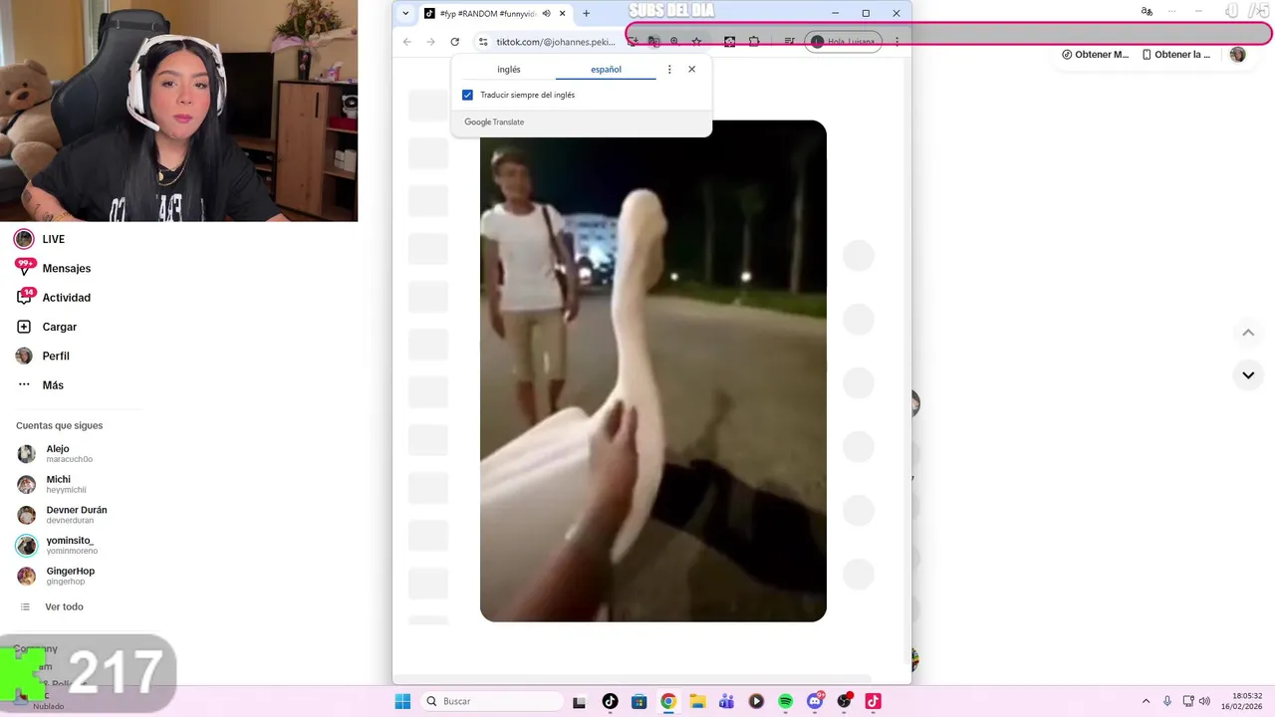
Task: Open File Explorer on taskbar
Action: (x=697, y=701)
